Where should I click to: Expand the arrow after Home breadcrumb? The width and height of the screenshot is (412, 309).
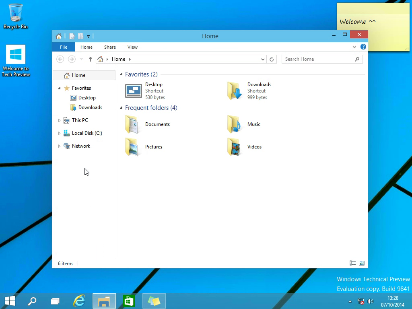(130, 59)
